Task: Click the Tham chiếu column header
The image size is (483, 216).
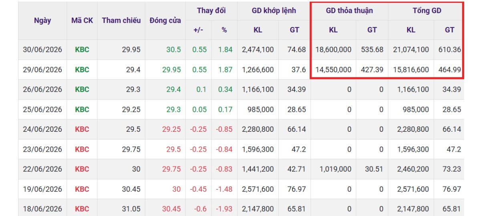Action: pyautogui.click(x=121, y=20)
